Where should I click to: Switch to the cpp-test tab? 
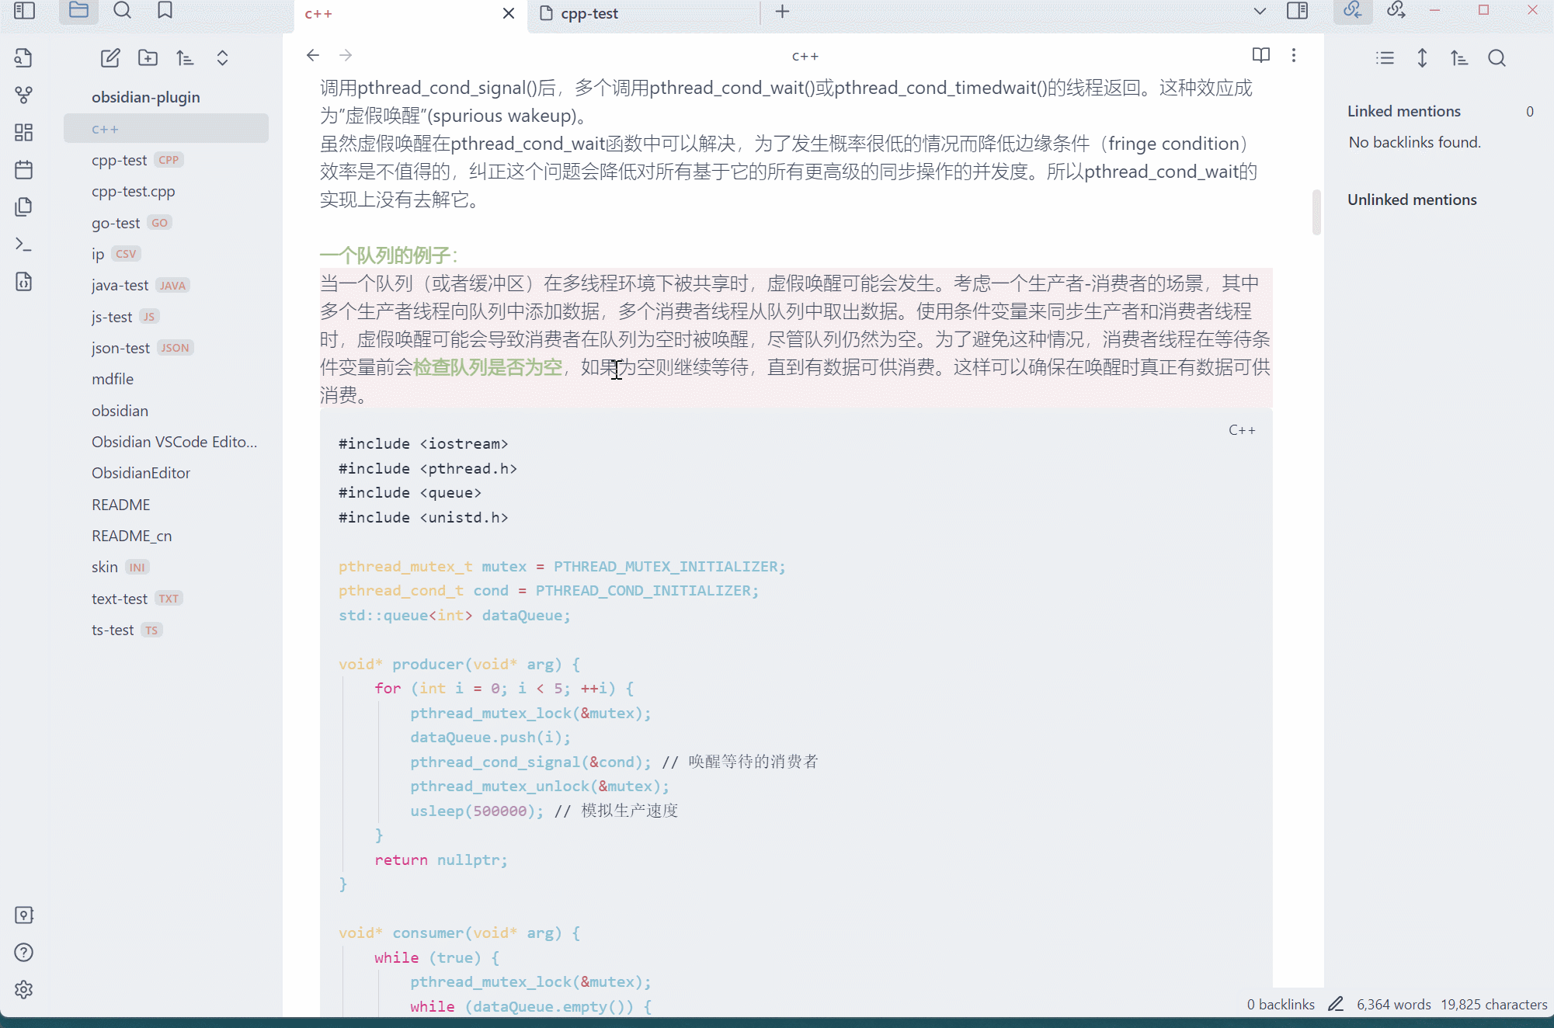[x=589, y=13]
